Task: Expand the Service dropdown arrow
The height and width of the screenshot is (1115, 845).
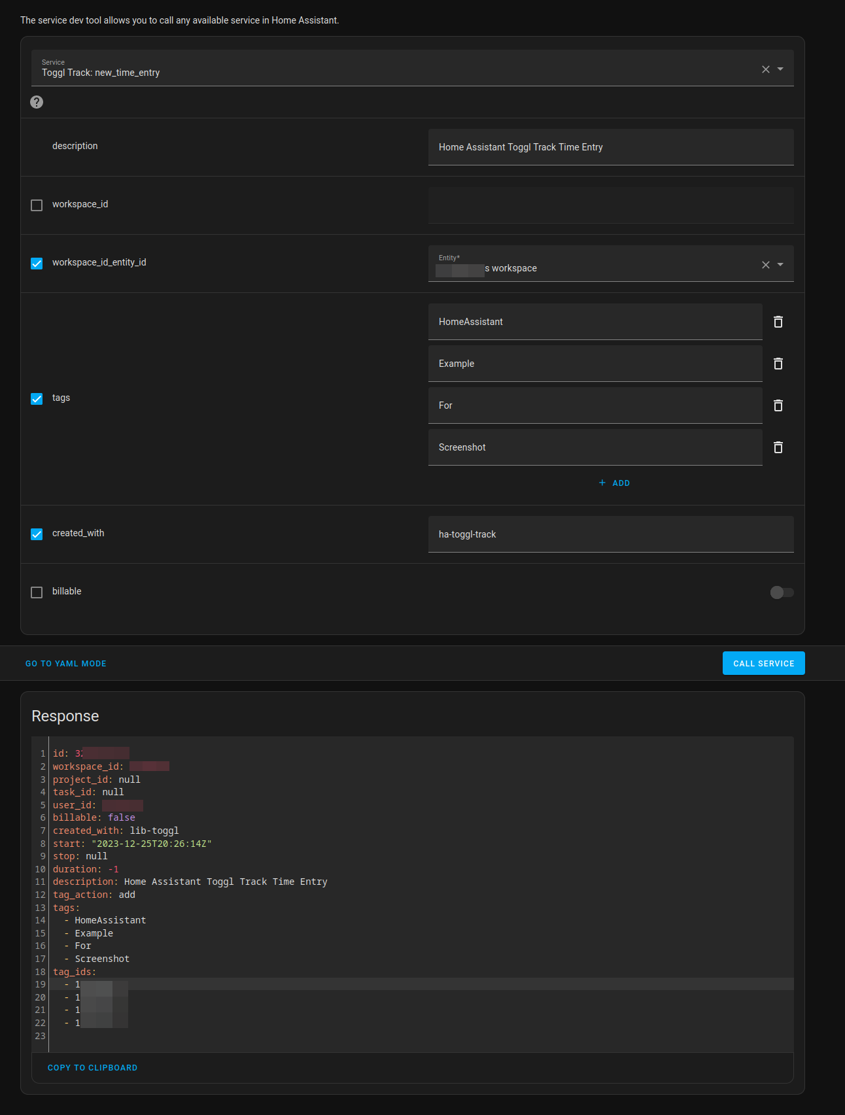Action: (780, 69)
